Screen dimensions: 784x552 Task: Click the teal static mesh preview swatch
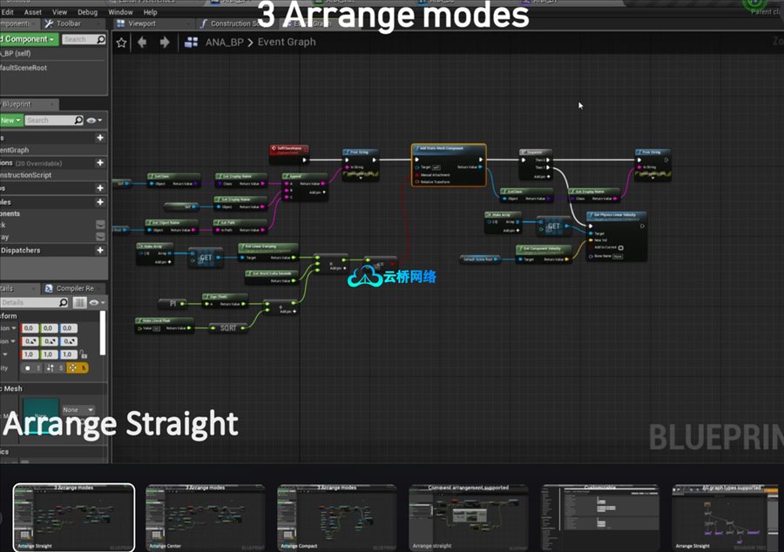click(40, 414)
